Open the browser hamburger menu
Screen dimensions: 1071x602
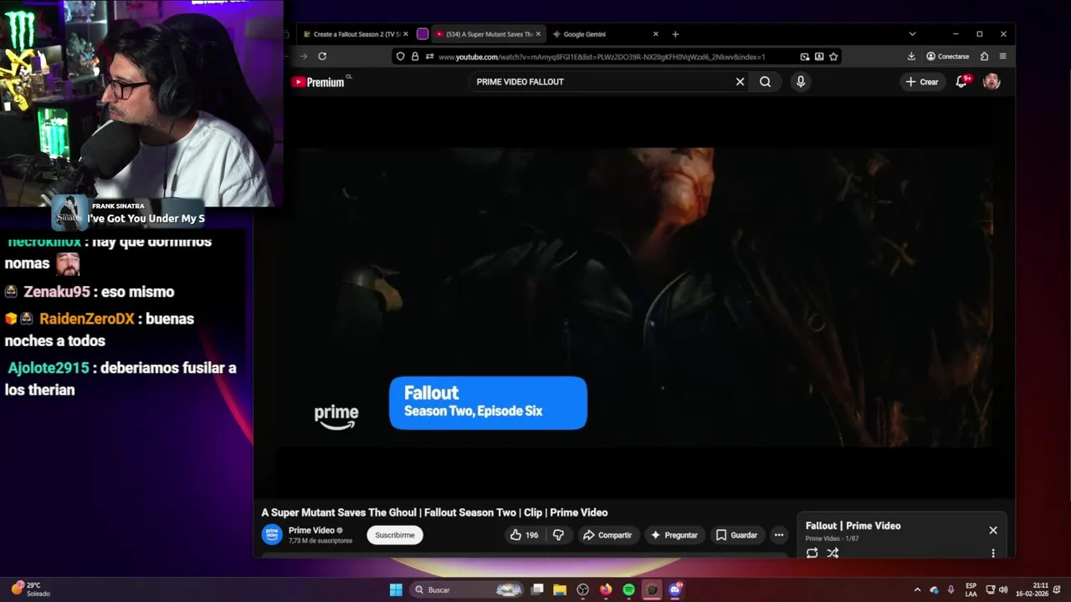[1002, 57]
